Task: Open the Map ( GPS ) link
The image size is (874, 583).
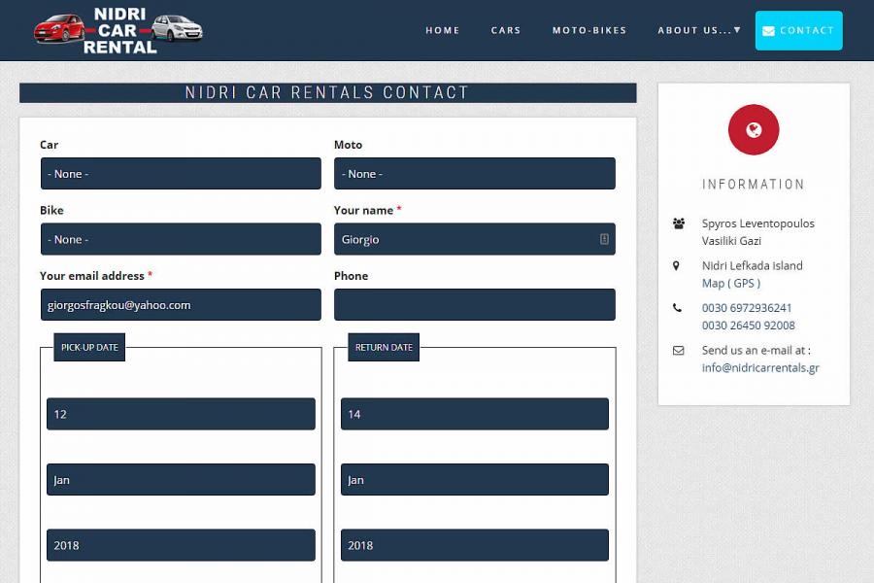Action: [730, 283]
